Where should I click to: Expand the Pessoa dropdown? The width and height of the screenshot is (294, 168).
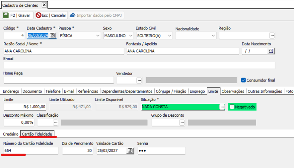click(98, 36)
